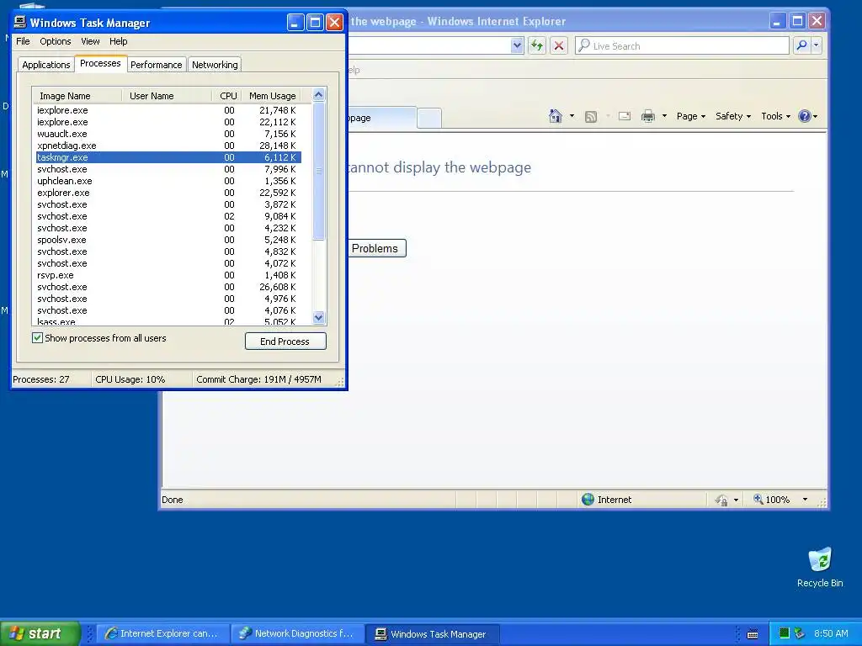Image resolution: width=862 pixels, height=646 pixels.
Task: Click the Task Manager title bar icon
Action: coord(20,22)
